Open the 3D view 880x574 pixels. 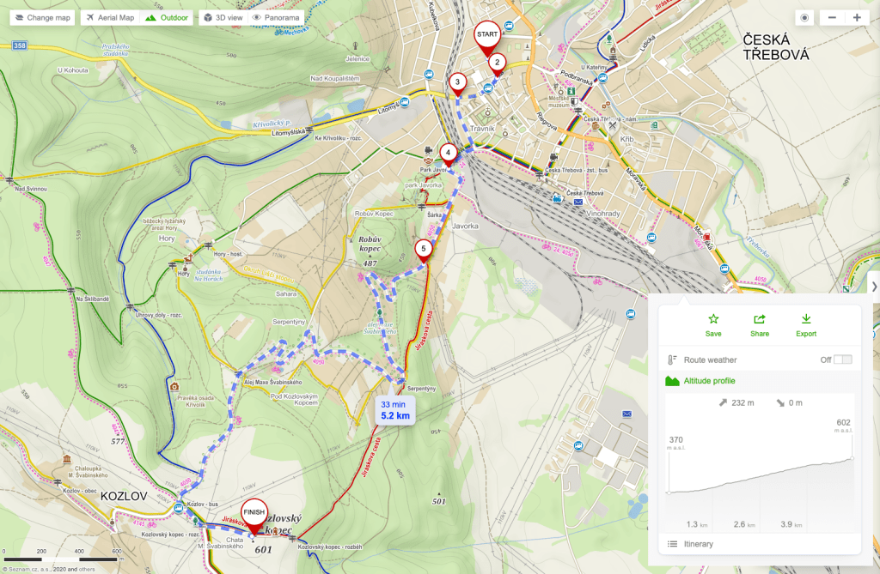coord(223,17)
